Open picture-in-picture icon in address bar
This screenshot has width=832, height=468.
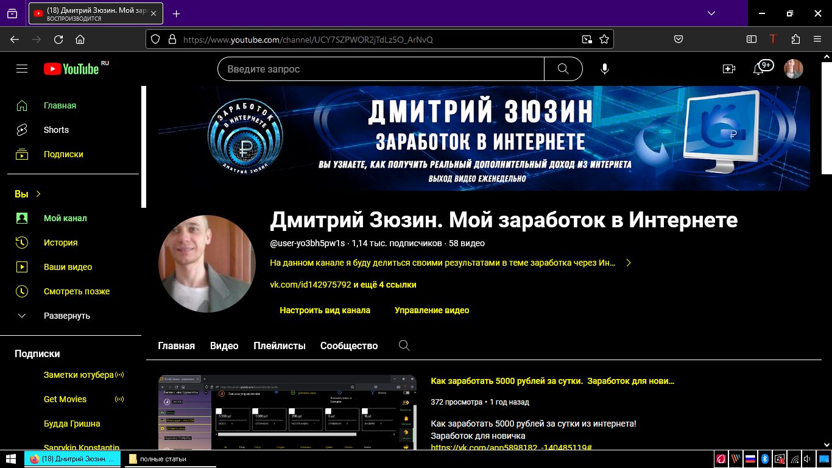pos(587,39)
